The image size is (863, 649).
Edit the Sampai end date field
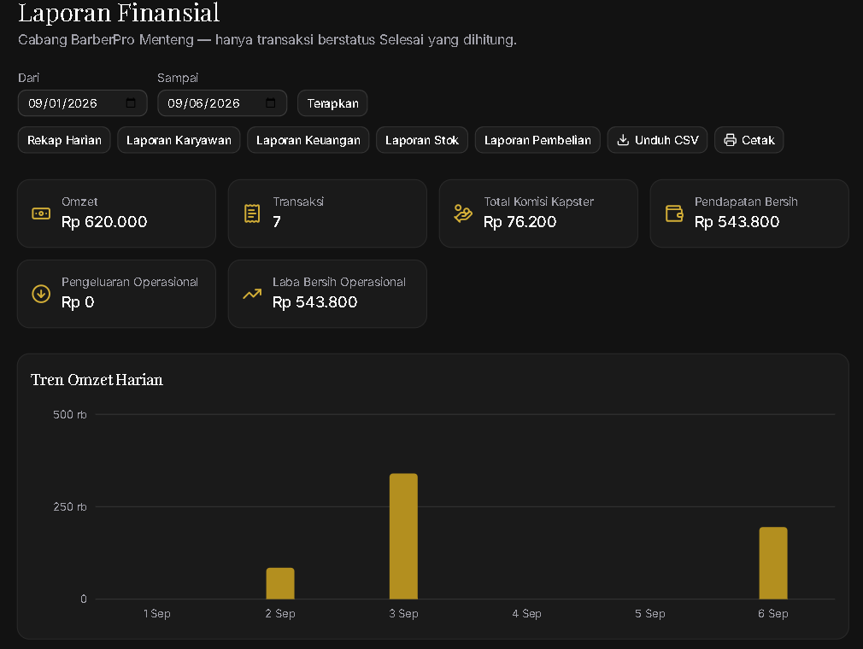tap(222, 102)
